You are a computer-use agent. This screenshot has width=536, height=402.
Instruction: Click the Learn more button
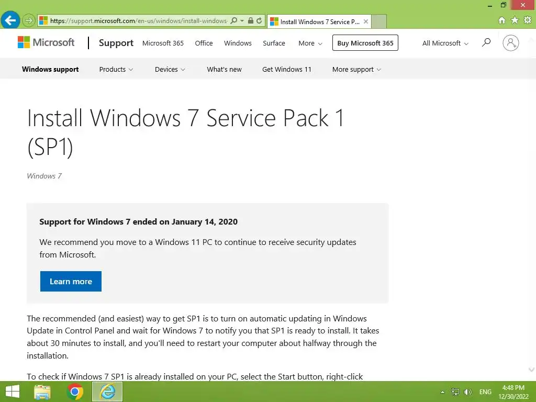[71, 281]
